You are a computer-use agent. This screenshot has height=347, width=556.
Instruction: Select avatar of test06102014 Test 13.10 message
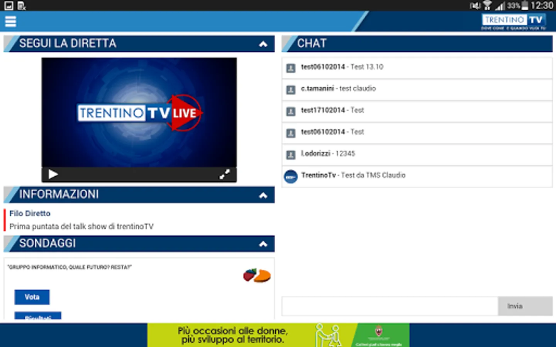point(290,68)
